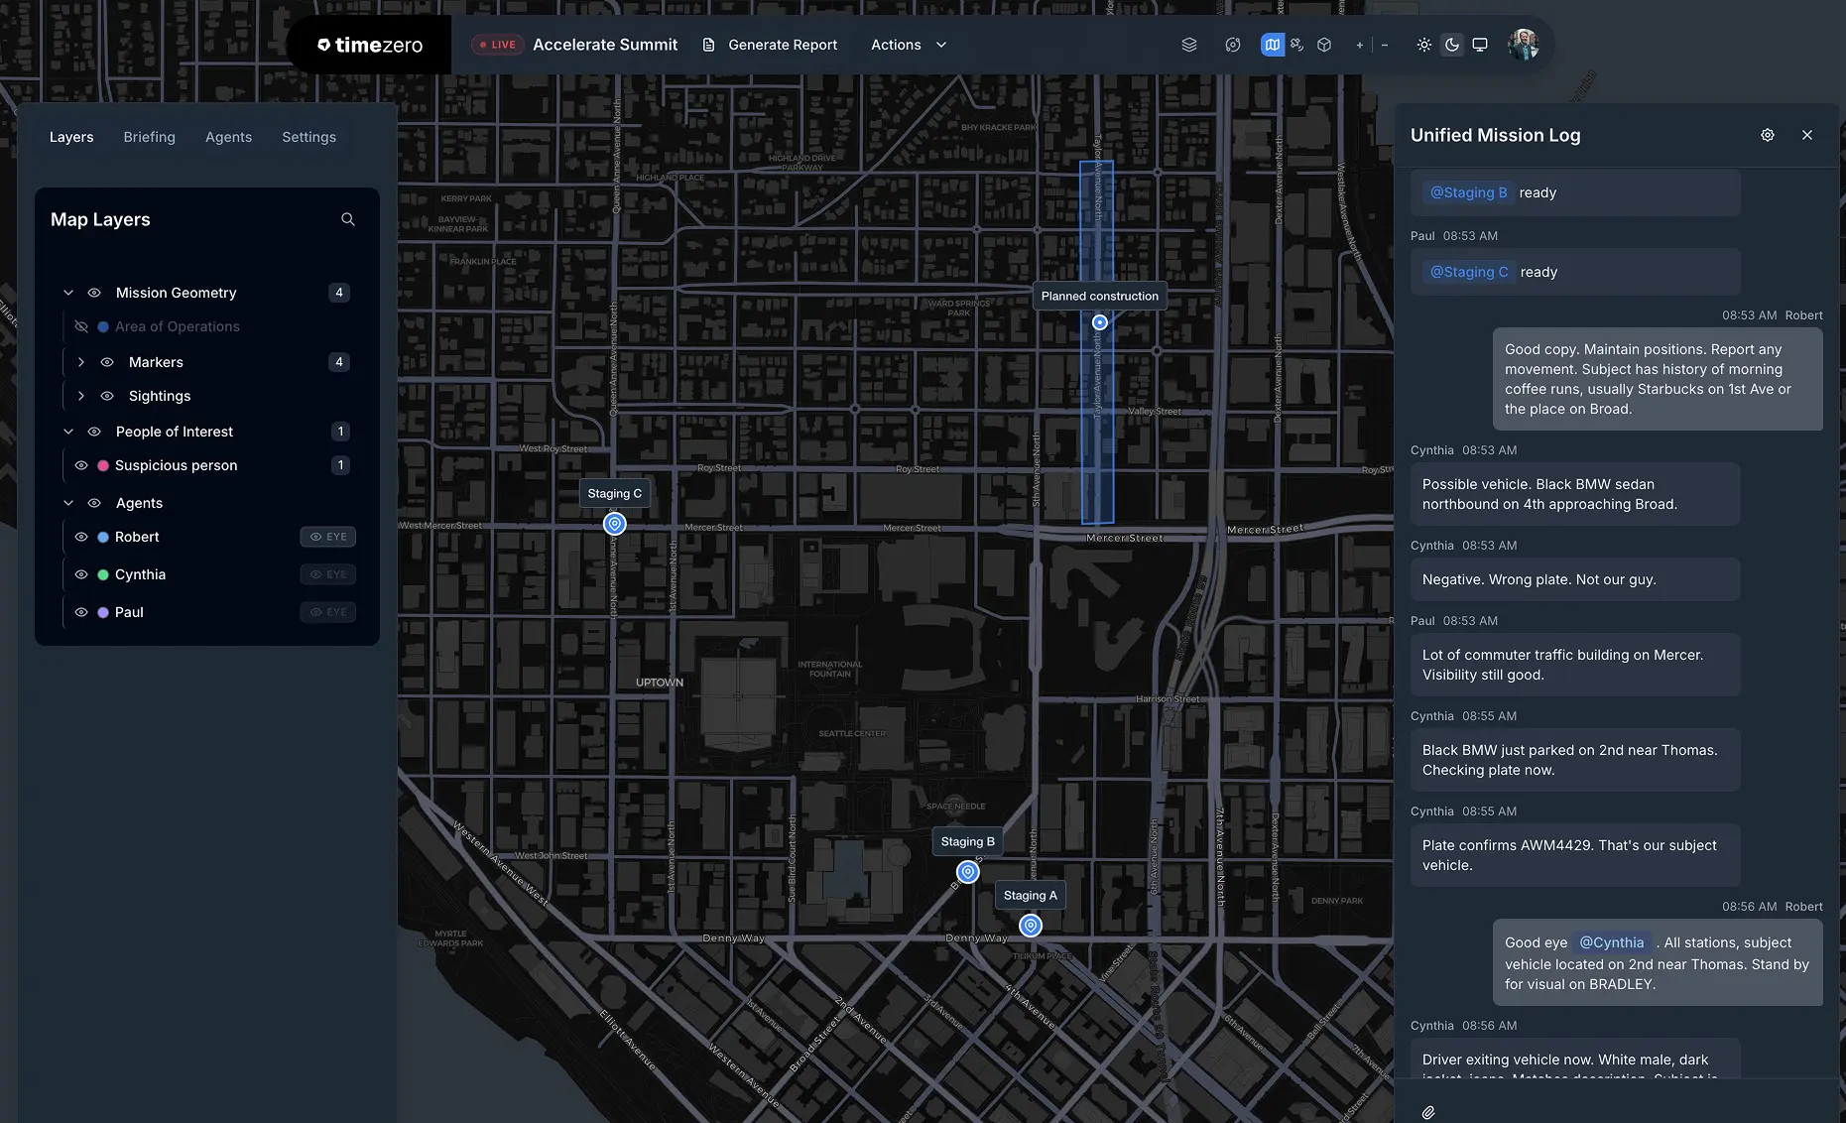
Task: Enable light mode with the sun icon
Action: tap(1423, 45)
